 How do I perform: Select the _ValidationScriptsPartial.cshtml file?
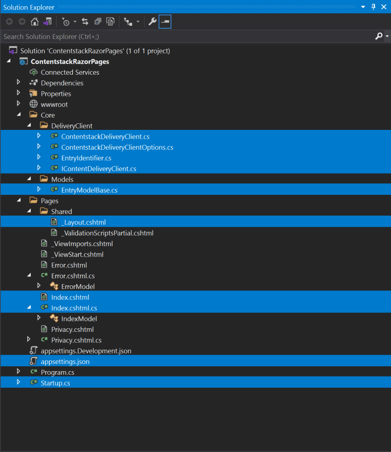pyautogui.click(x=107, y=233)
